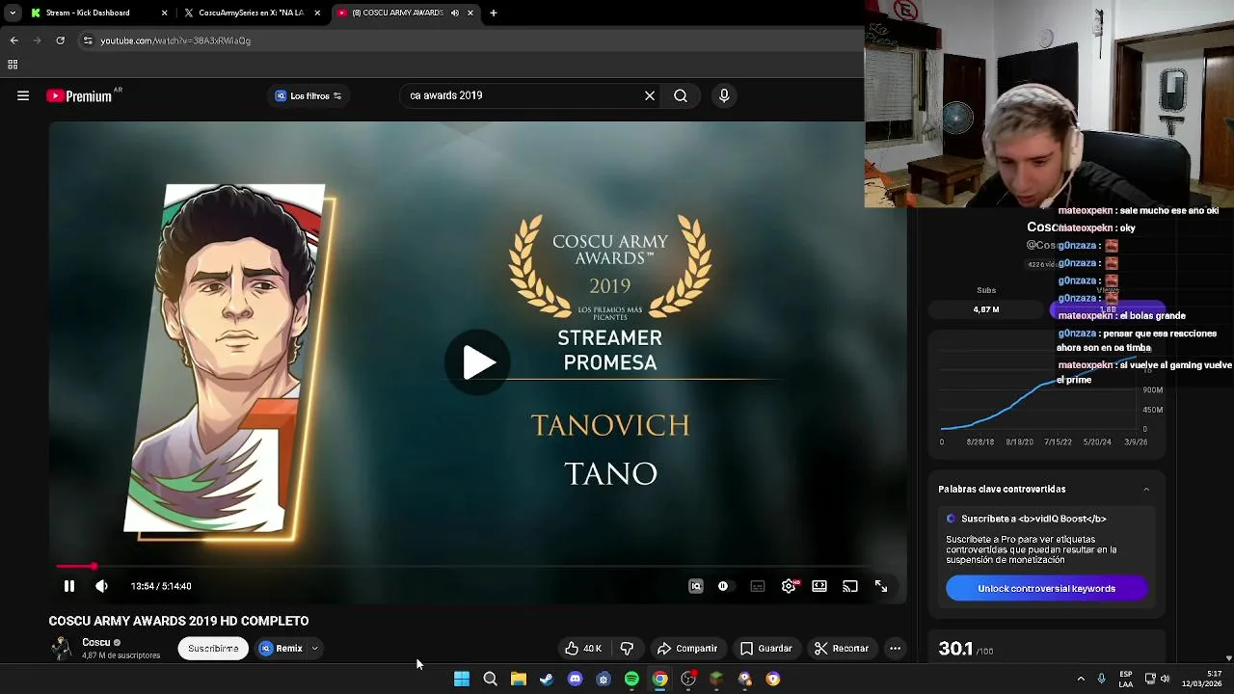The width and height of the screenshot is (1234, 694).
Task: Save the video with Guardar button
Action: pos(766,649)
